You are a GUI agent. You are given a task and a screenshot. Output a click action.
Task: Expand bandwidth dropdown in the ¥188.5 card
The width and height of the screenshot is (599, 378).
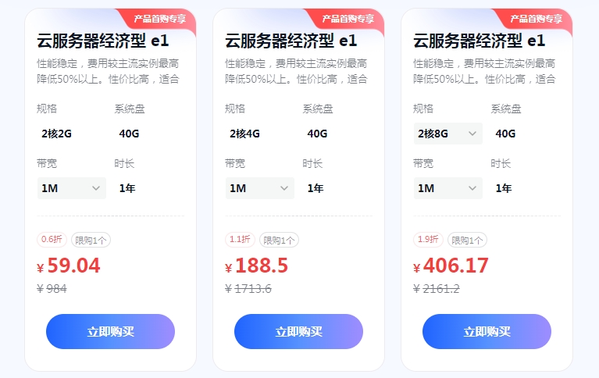pos(259,188)
